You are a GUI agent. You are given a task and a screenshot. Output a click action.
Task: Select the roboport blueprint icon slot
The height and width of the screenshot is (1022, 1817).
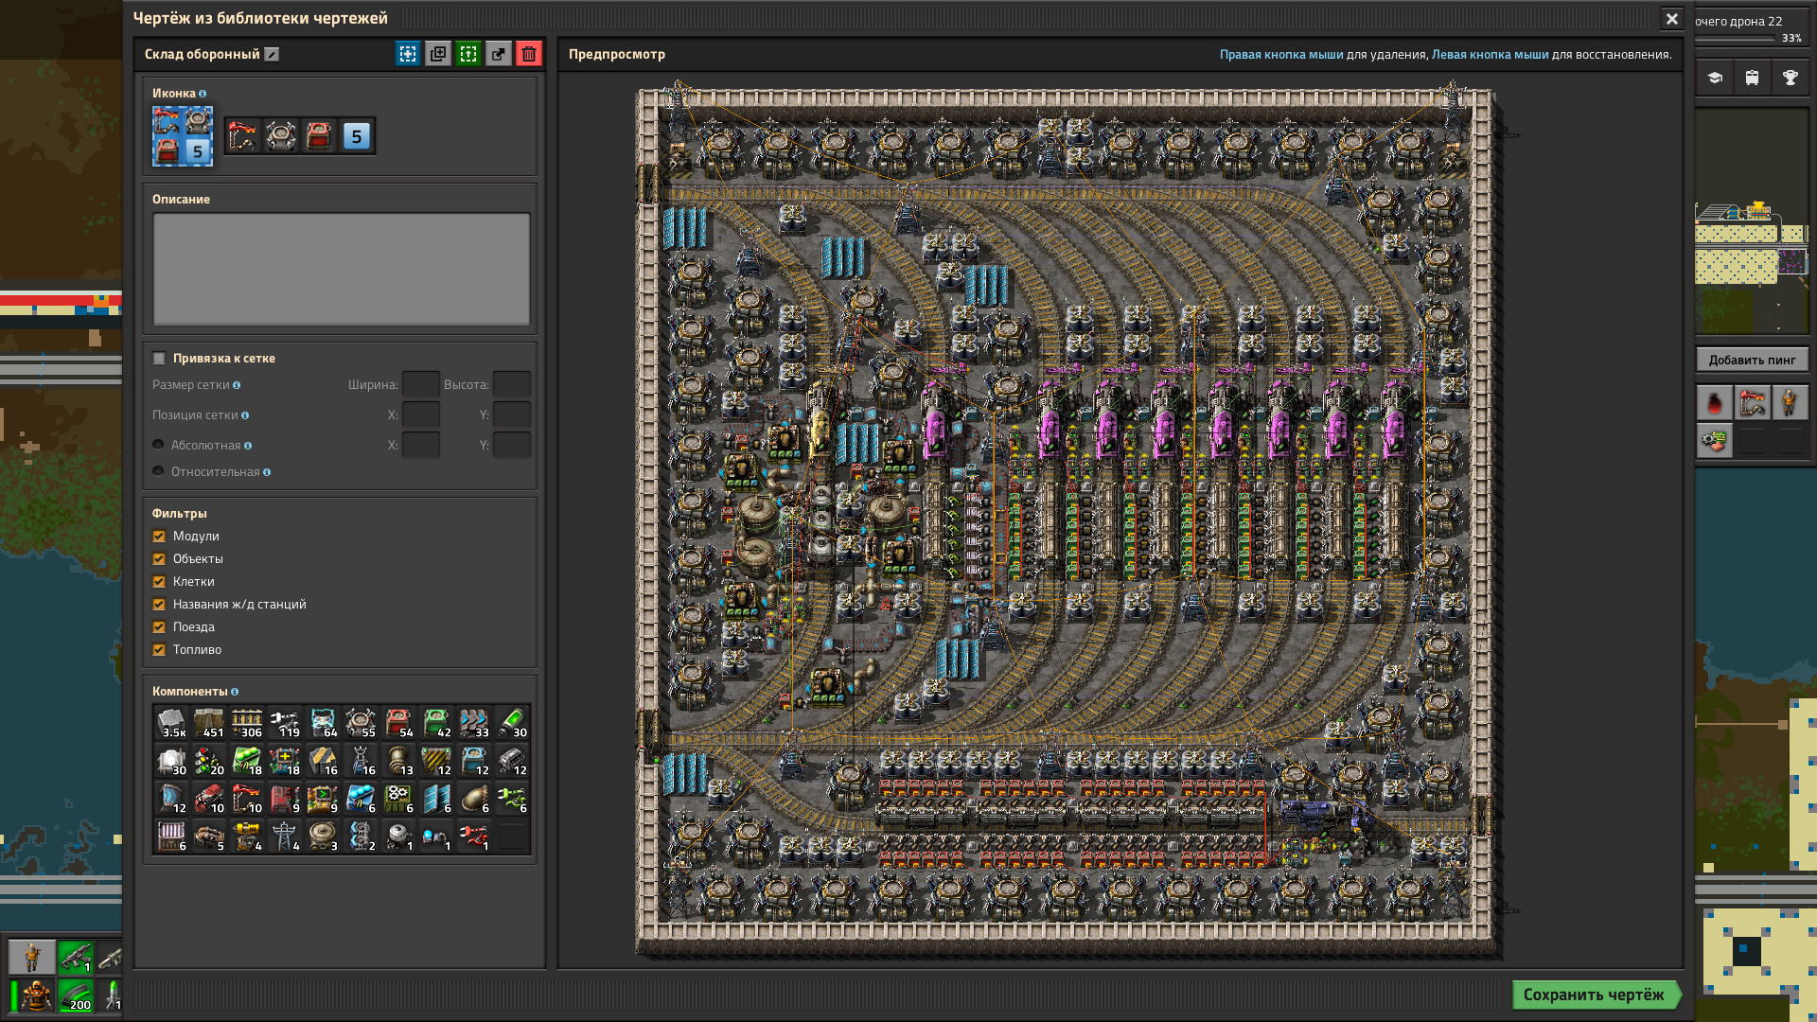(x=281, y=136)
